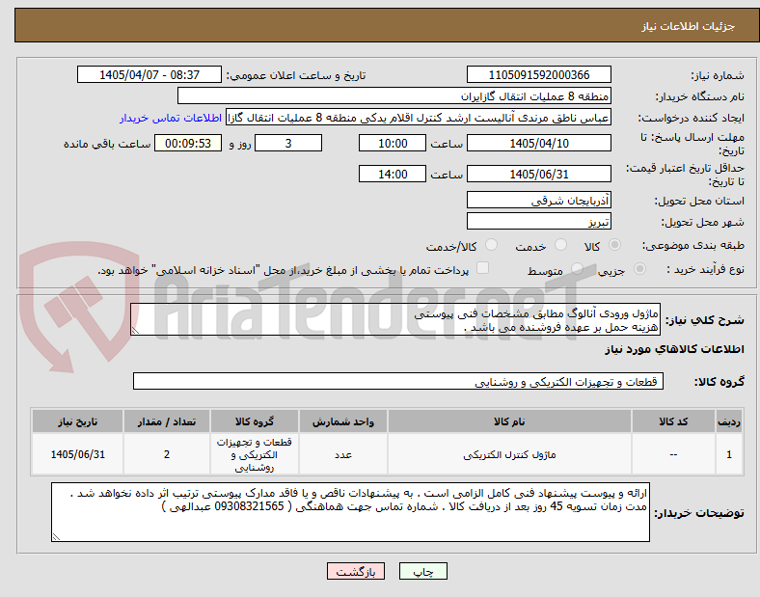Viewport: 760px width, 597px height.
Task: Click the بازگشت (back) button
Action: coord(356,571)
